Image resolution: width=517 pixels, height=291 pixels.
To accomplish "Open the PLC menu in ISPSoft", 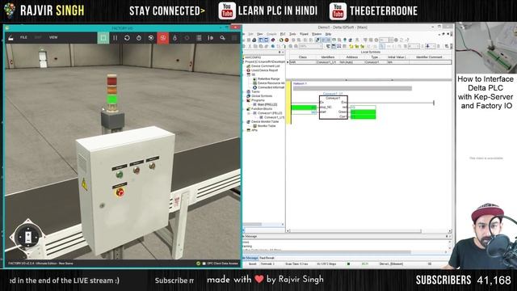I will pyautogui.click(x=283, y=34).
